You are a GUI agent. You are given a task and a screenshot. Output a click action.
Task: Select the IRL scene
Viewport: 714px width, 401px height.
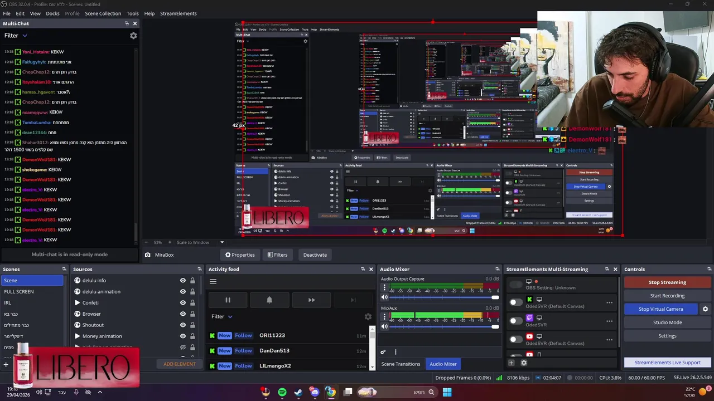pyautogui.click(x=32, y=302)
